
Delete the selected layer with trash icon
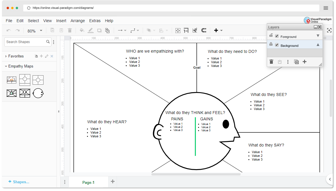click(x=271, y=62)
